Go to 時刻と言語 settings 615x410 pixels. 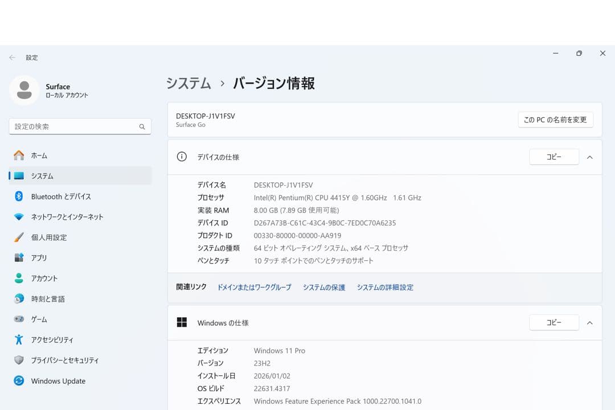pyautogui.click(x=80, y=298)
